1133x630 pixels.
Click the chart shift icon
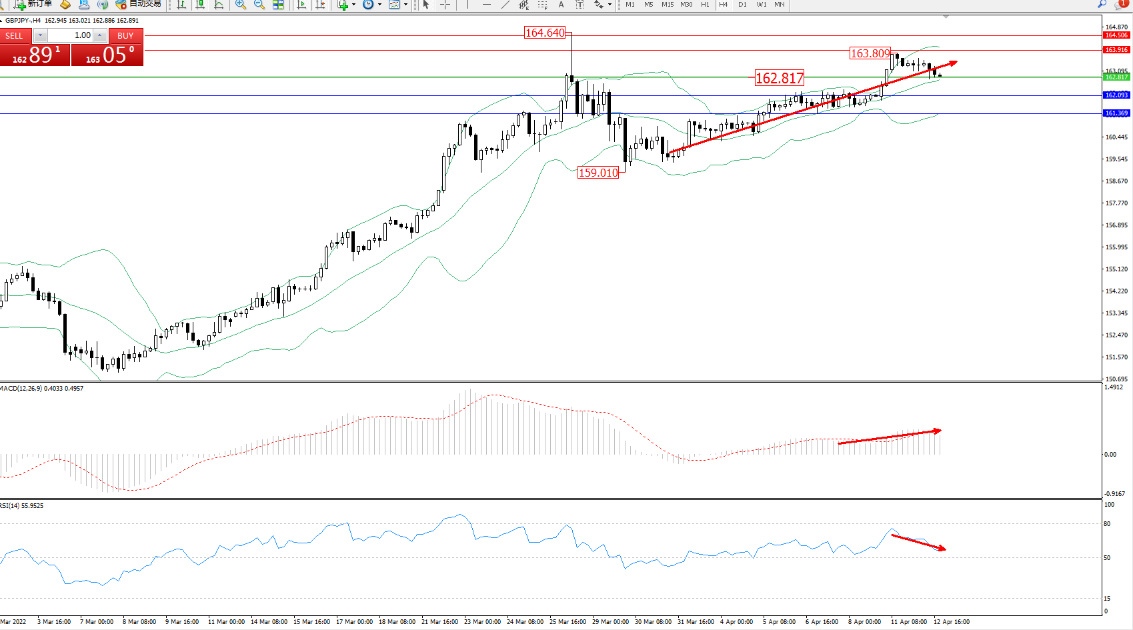pyautogui.click(x=321, y=5)
